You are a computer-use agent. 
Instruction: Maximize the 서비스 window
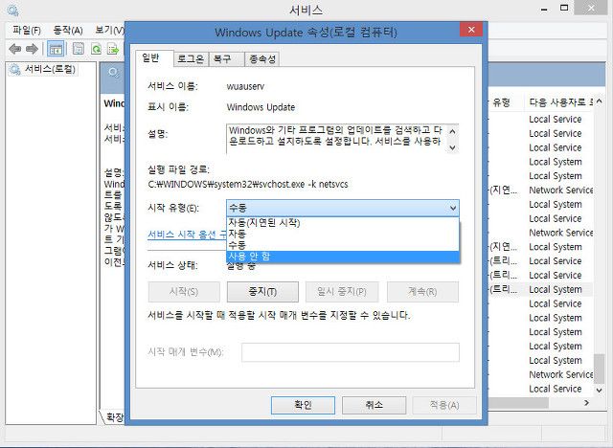[x=564, y=8]
